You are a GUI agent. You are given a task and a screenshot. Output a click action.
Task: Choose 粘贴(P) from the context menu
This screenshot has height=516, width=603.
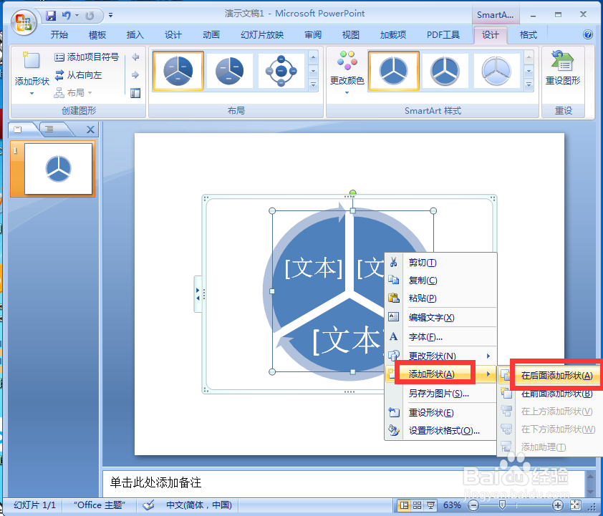click(440, 298)
